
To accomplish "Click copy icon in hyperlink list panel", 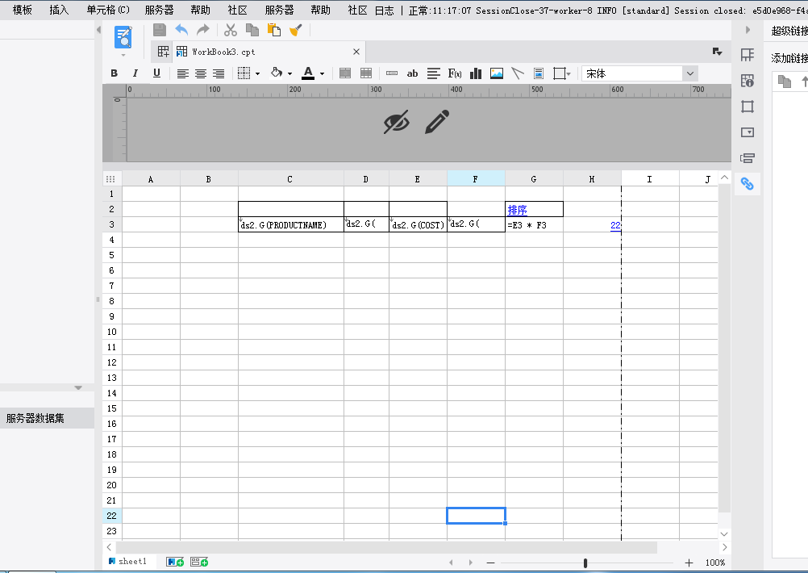I will 785,81.
